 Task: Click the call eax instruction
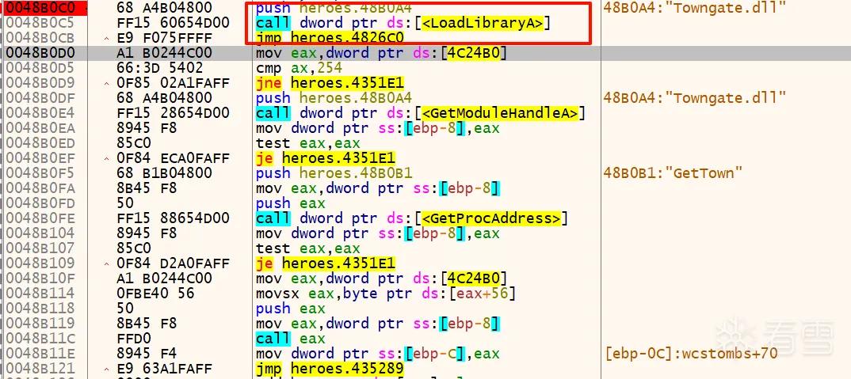290,339
